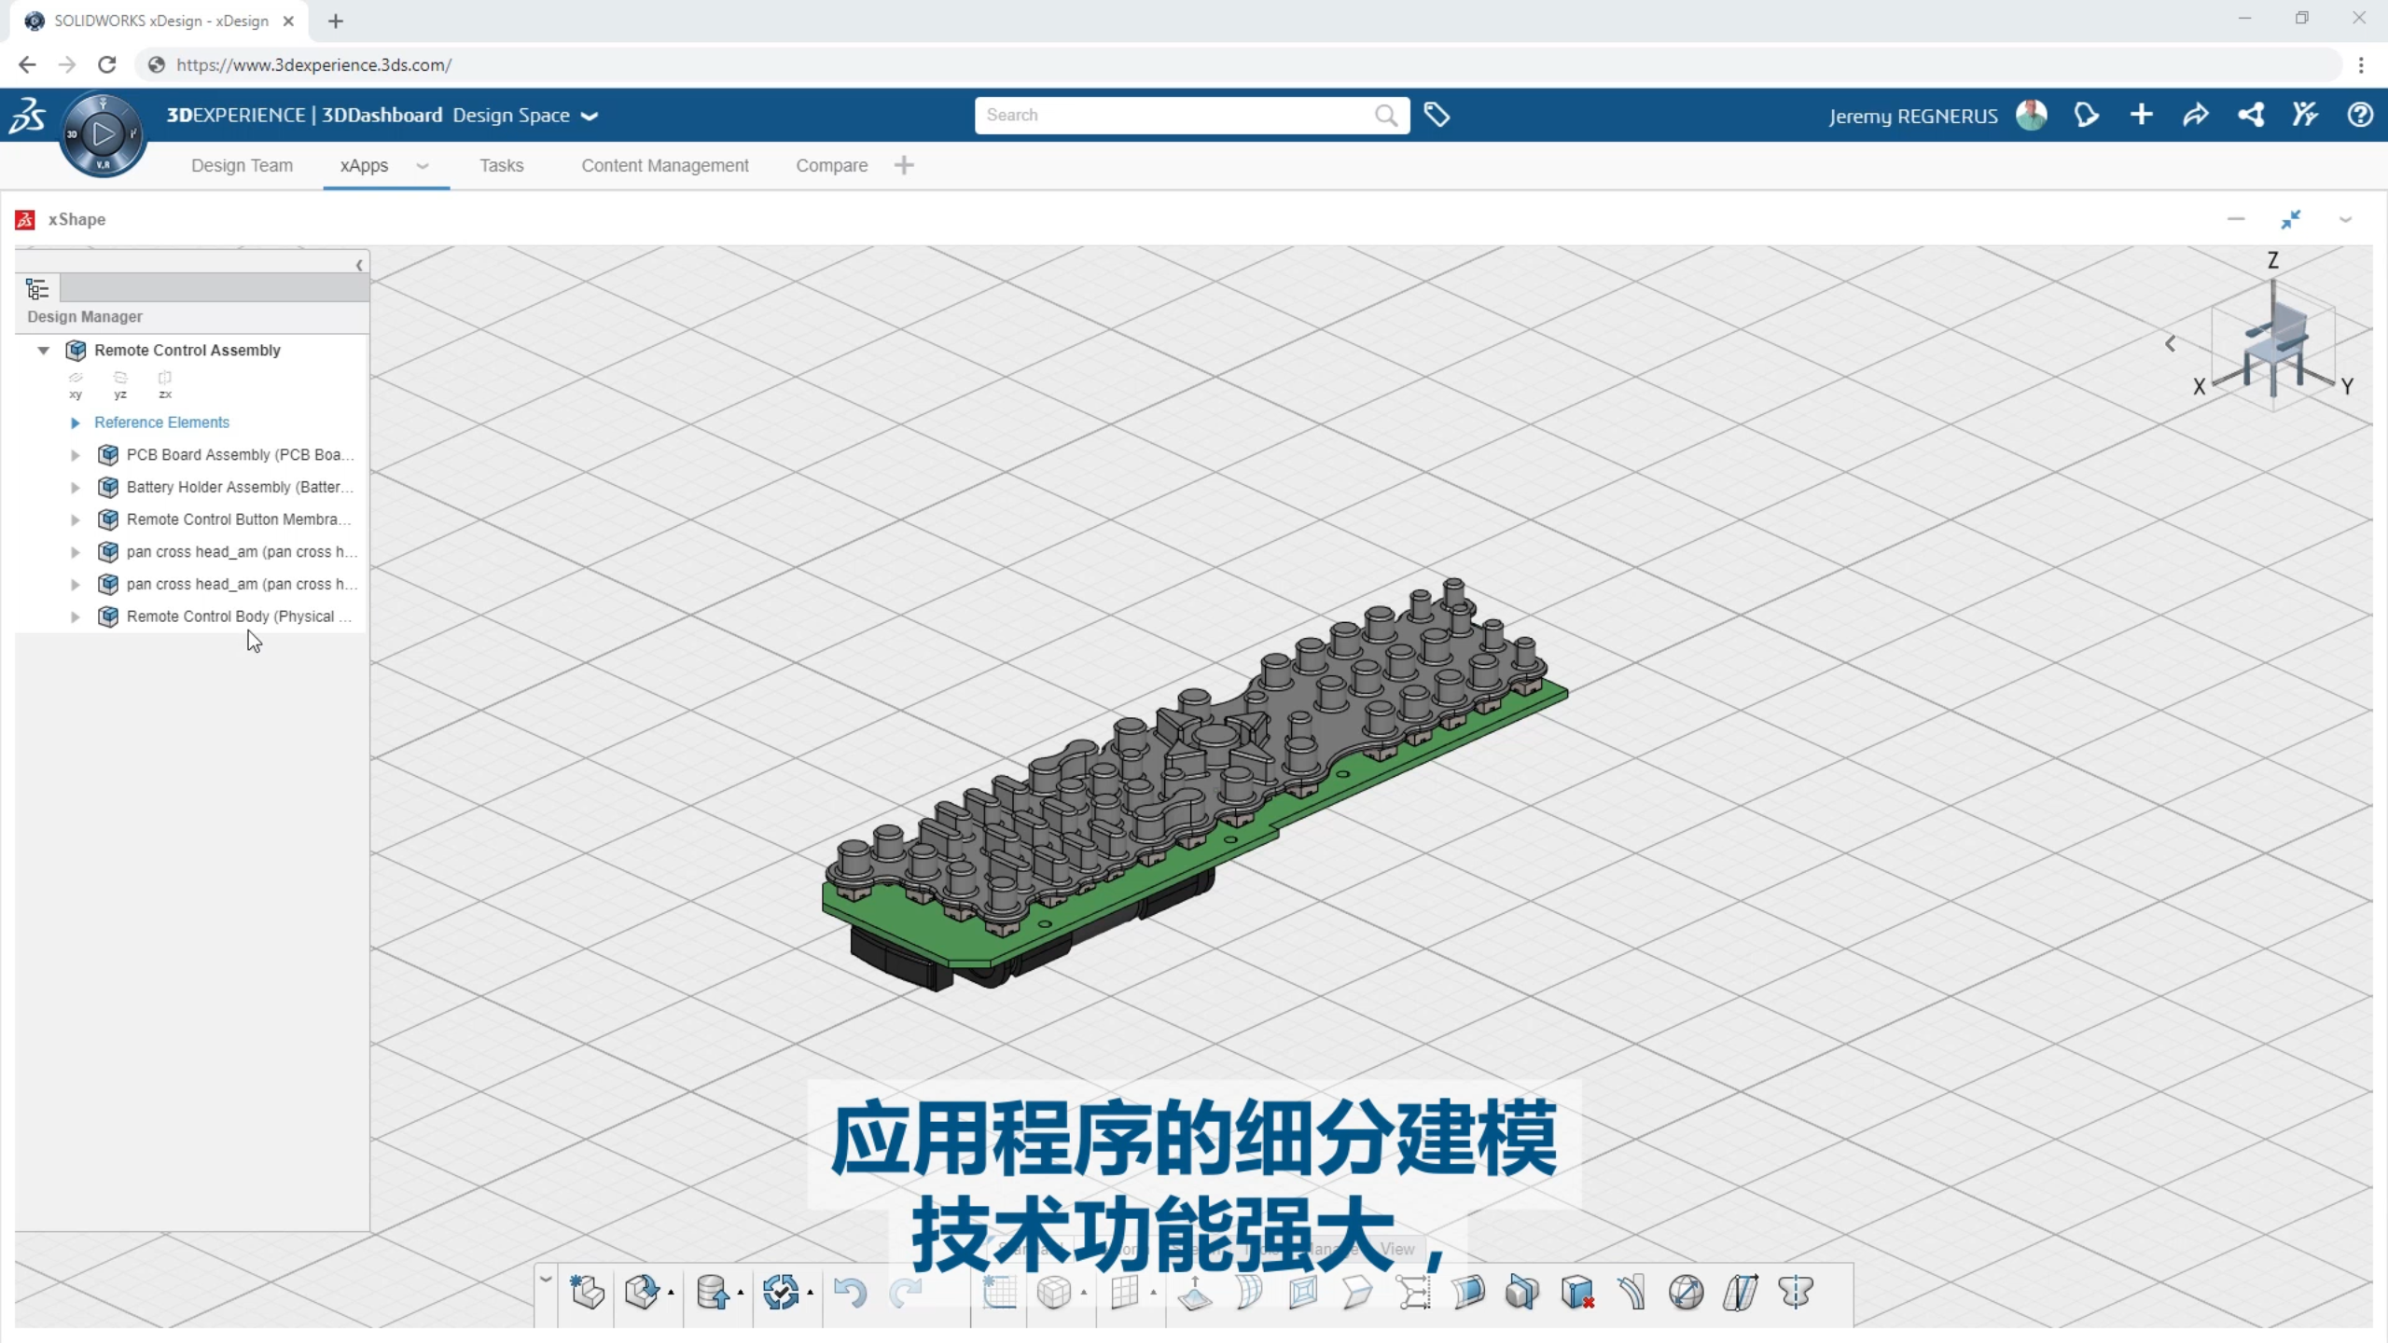Toggle the YZ plane visibility

click(120, 382)
